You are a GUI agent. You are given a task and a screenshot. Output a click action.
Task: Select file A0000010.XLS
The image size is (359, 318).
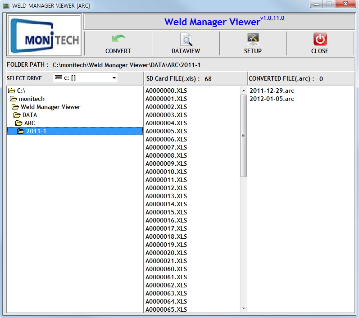[x=166, y=172]
